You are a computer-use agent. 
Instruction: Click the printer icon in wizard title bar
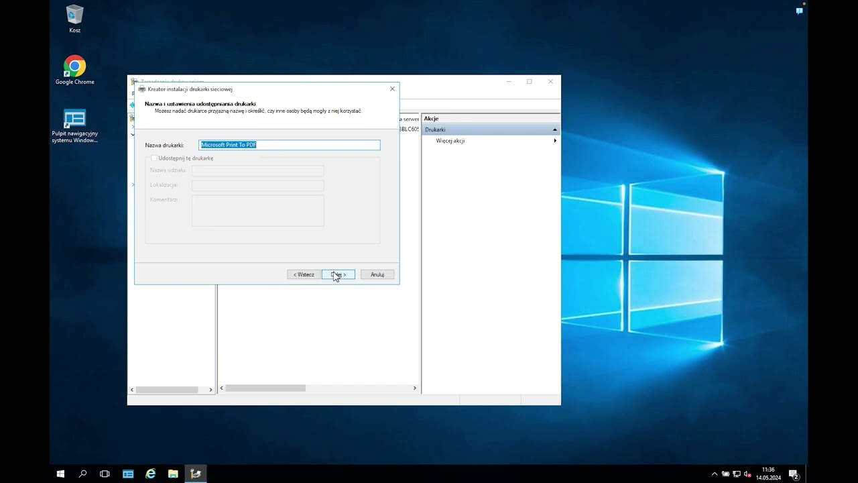pos(142,89)
